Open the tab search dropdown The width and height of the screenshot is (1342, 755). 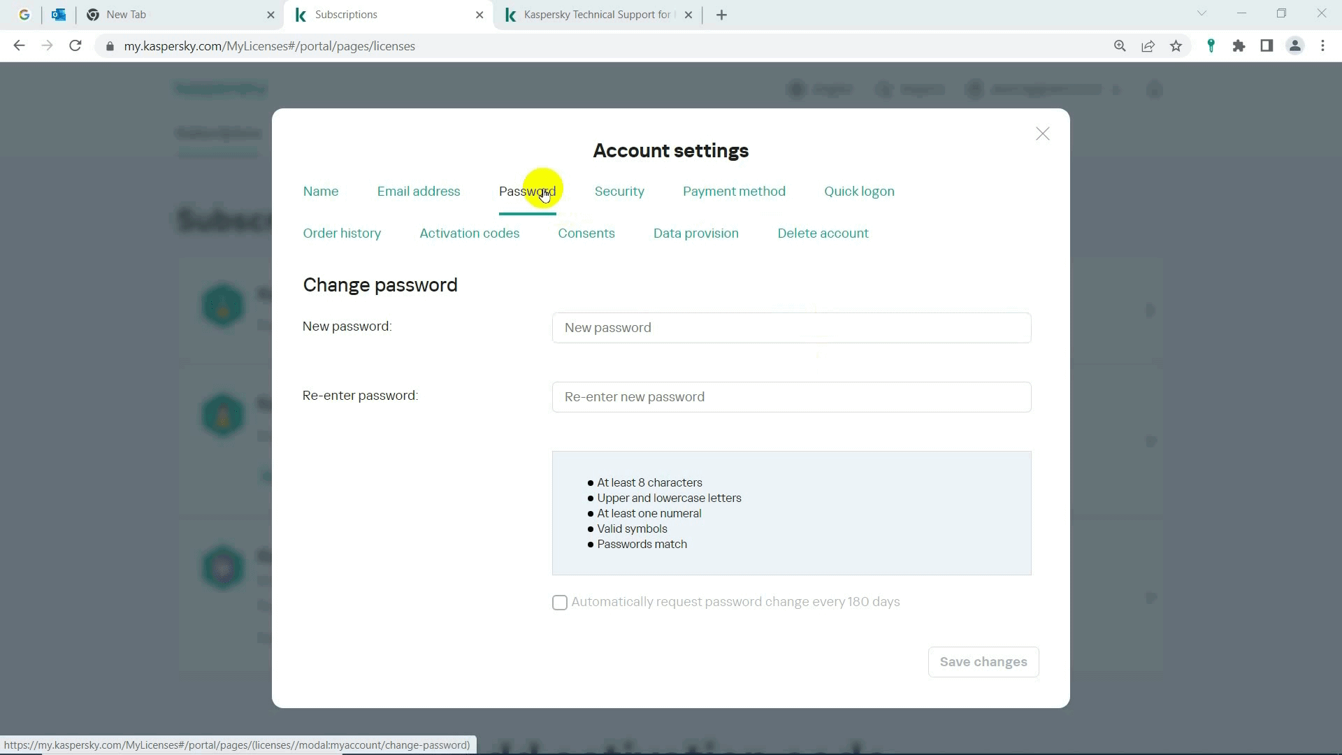coord(1202,13)
